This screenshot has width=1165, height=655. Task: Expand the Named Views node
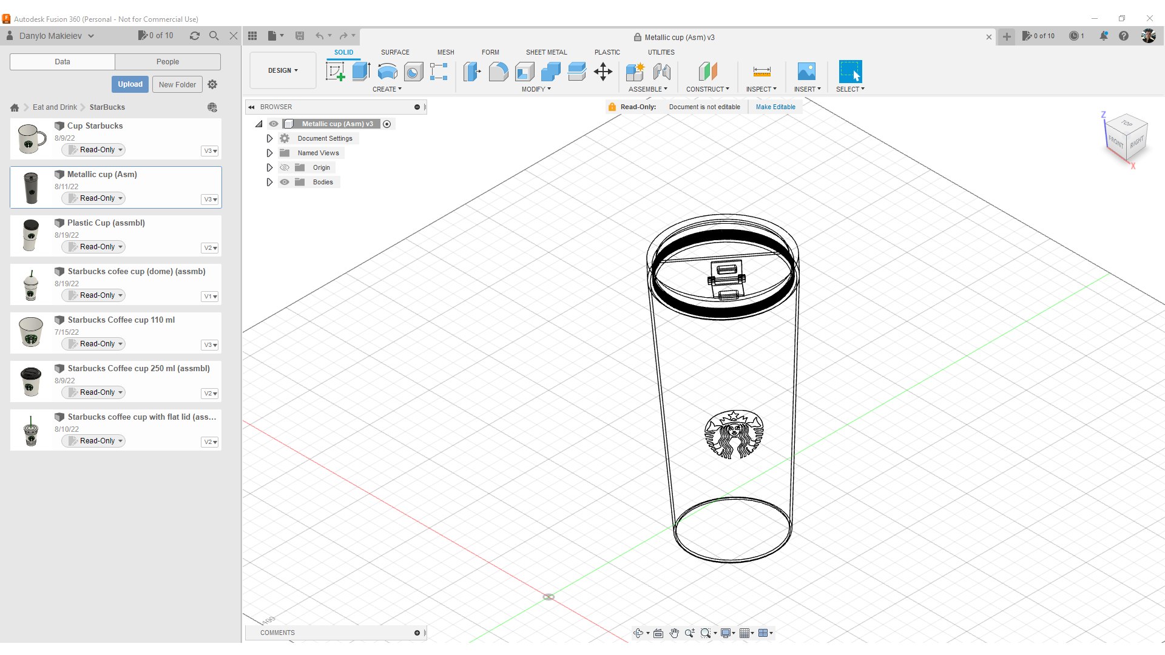[x=269, y=153]
